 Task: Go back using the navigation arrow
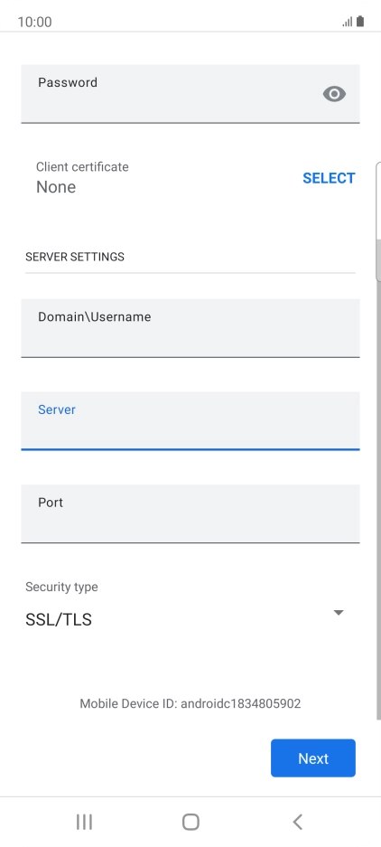pos(297,822)
